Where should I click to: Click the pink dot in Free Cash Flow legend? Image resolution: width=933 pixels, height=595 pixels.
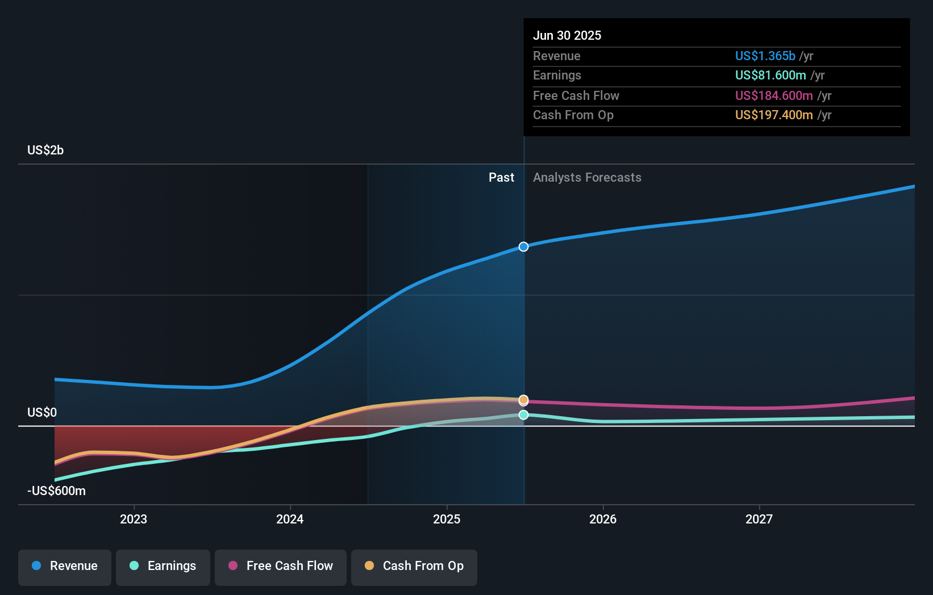click(232, 565)
